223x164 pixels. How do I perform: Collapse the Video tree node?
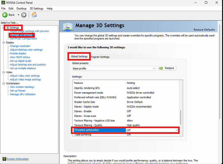click(4, 72)
